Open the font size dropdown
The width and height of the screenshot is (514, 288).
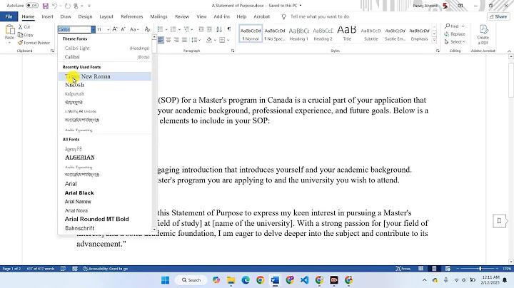pyautogui.click(x=109, y=29)
